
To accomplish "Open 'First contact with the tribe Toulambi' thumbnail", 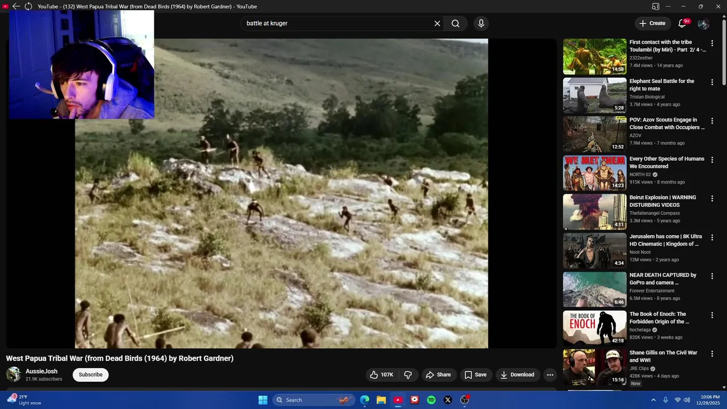I will click(x=595, y=57).
